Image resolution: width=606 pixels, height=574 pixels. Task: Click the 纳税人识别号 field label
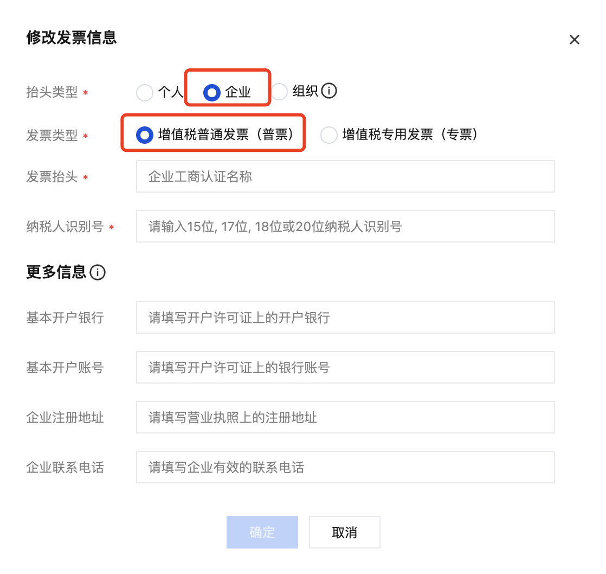click(65, 227)
